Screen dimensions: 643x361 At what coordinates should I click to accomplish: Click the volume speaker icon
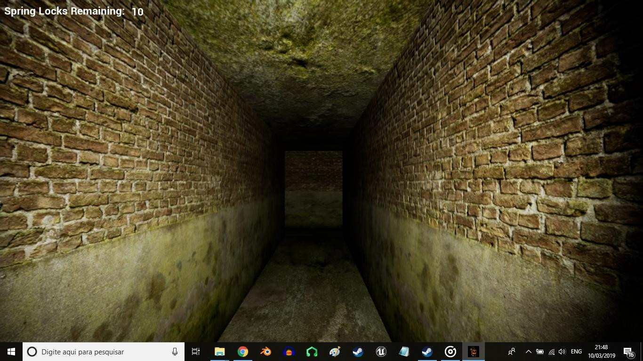coord(562,352)
